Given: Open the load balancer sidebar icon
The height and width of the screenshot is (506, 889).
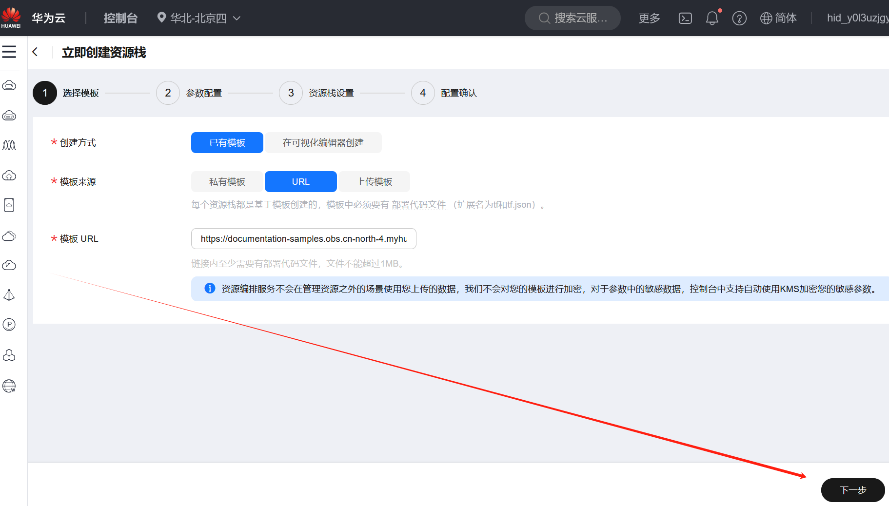Looking at the screenshot, I should click(x=9, y=295).
